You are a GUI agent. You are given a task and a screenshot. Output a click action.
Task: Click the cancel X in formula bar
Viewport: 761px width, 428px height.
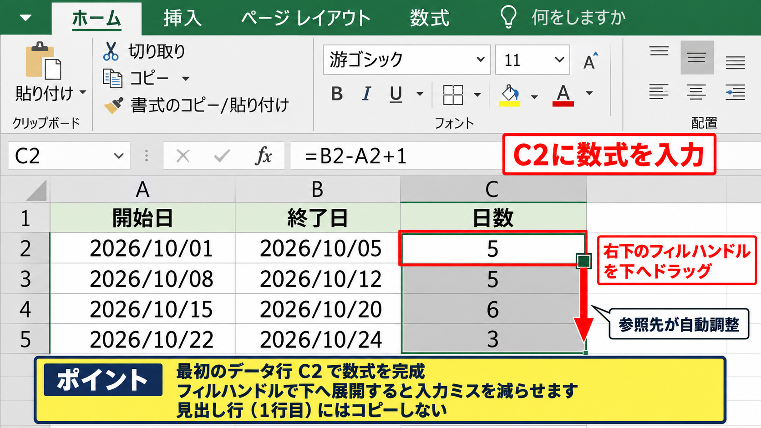click(x=183, y=156)
